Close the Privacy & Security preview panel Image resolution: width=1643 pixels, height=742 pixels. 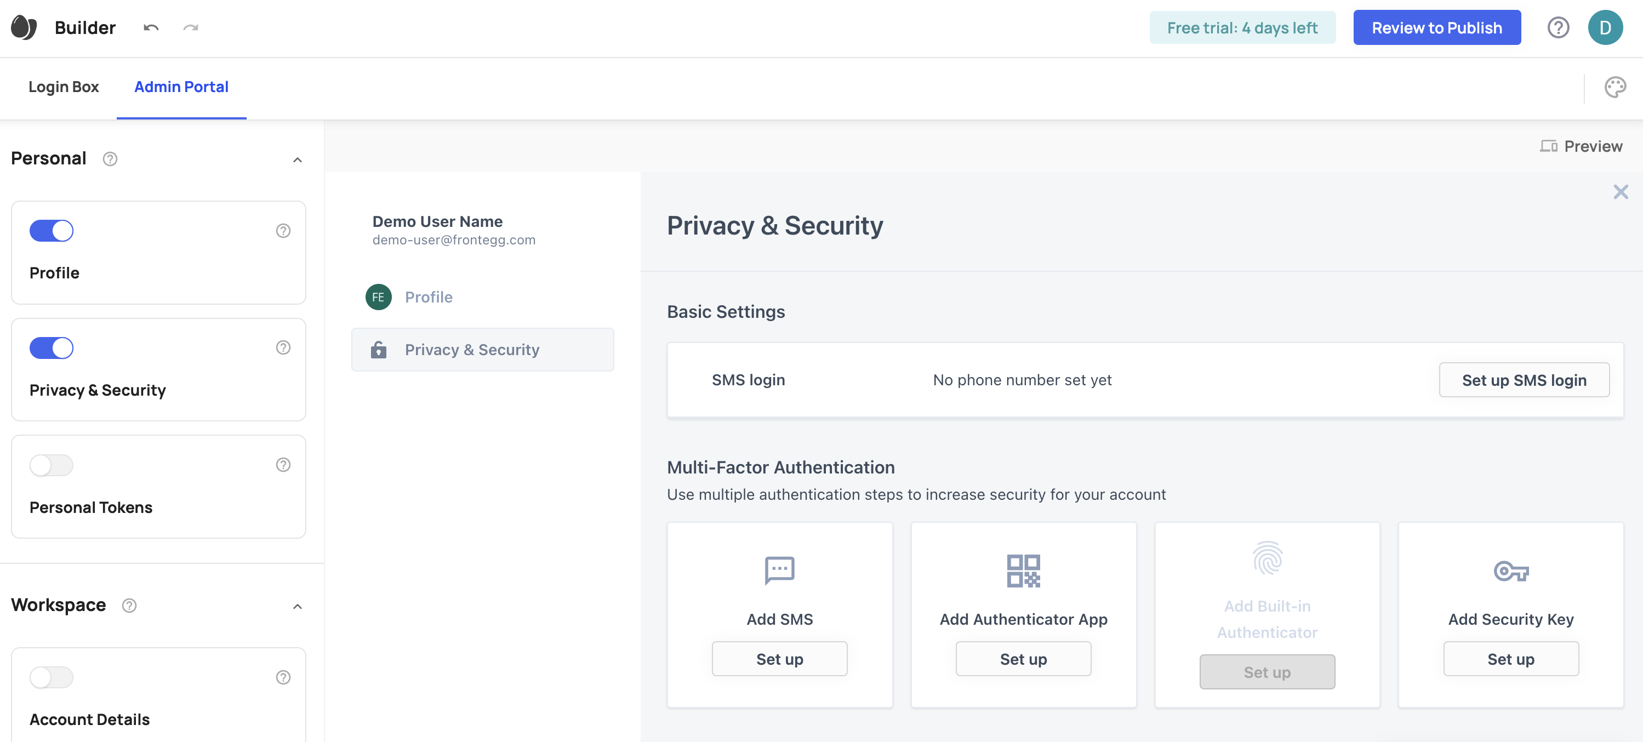[1621, 191]
